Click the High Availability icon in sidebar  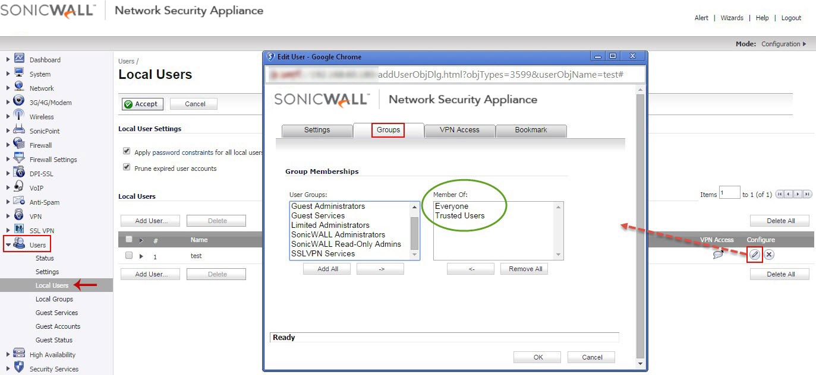[19, 354]
